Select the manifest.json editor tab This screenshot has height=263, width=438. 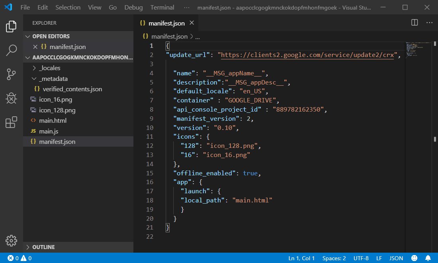tap(166, 23)
